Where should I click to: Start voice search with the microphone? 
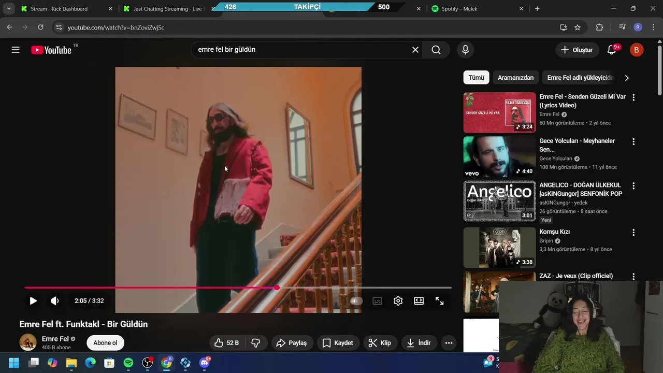465,50
